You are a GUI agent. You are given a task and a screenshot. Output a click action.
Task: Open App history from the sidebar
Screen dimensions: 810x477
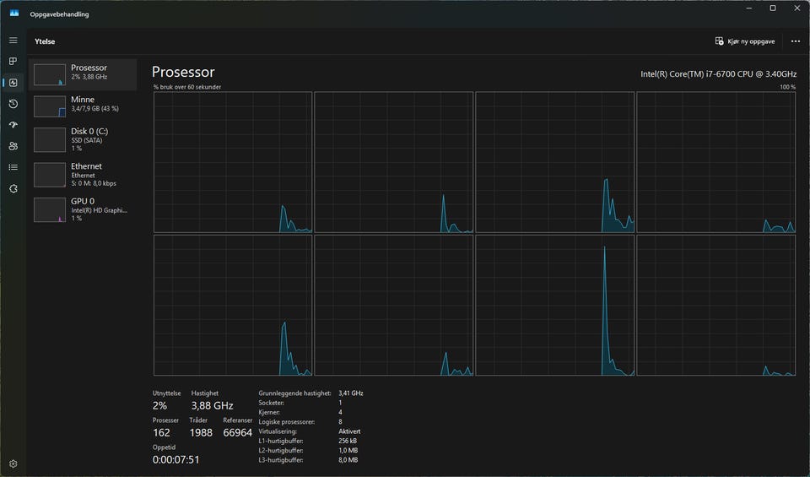pyautogui.click(x=13, y=104)
